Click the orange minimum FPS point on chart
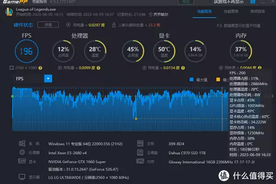Viewport: 276px width, 184px height. (x=136, y=119)
